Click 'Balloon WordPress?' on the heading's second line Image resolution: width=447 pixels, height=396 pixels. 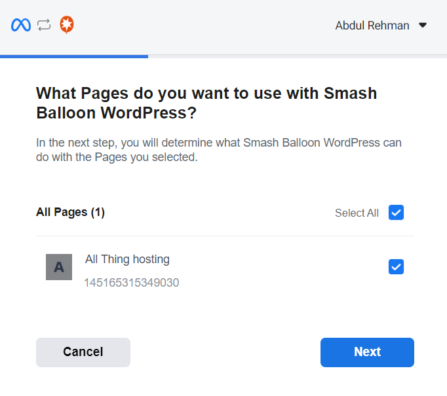[116, 113]
